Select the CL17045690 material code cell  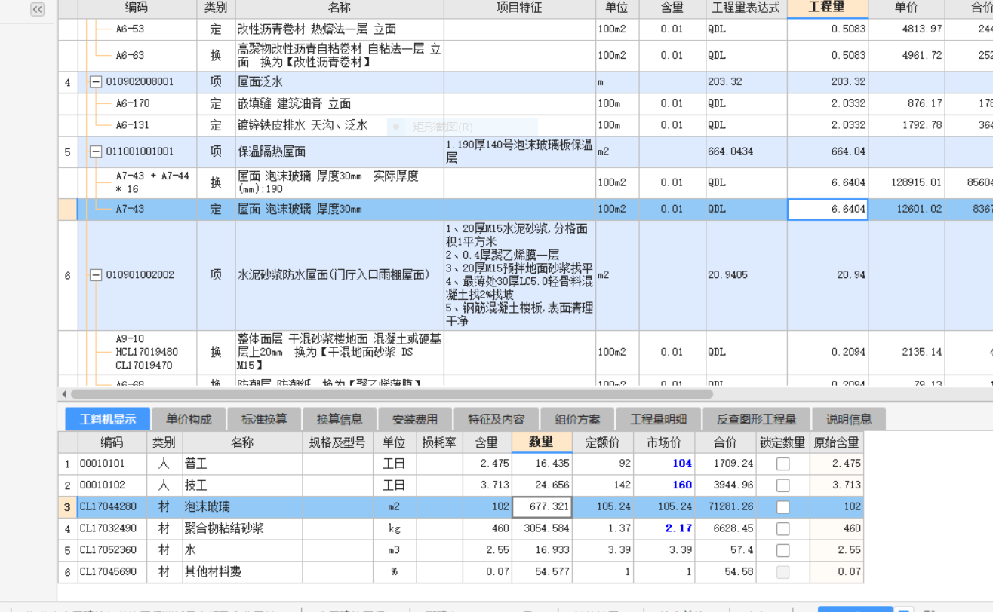111,573
